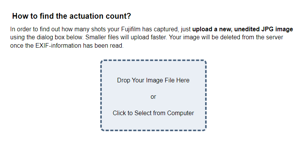The image size is (305, 143).
Task: Click the dashed top border of upload box
Action: tap(153, 61)
